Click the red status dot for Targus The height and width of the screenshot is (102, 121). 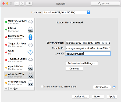pos(6,45)
